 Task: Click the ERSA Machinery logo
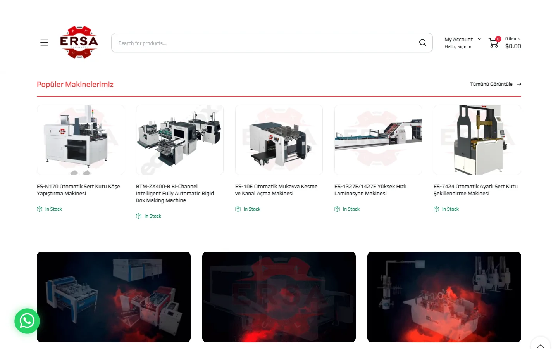(79, 42)
